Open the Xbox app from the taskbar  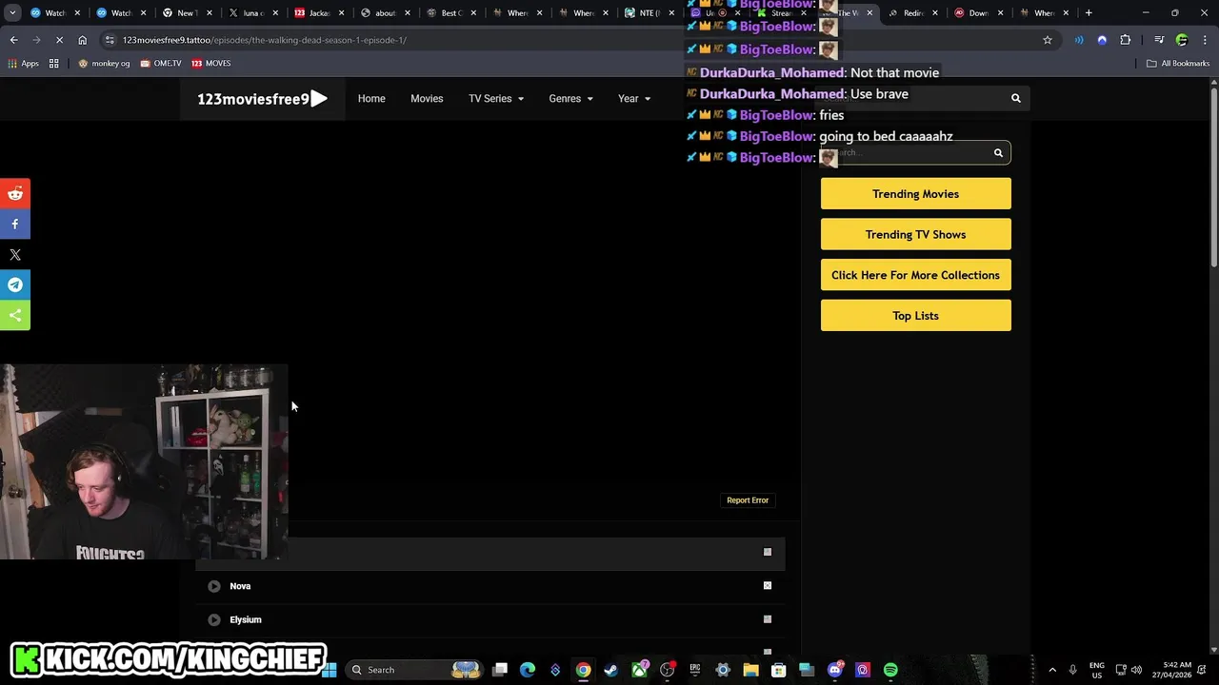point(639,670)
